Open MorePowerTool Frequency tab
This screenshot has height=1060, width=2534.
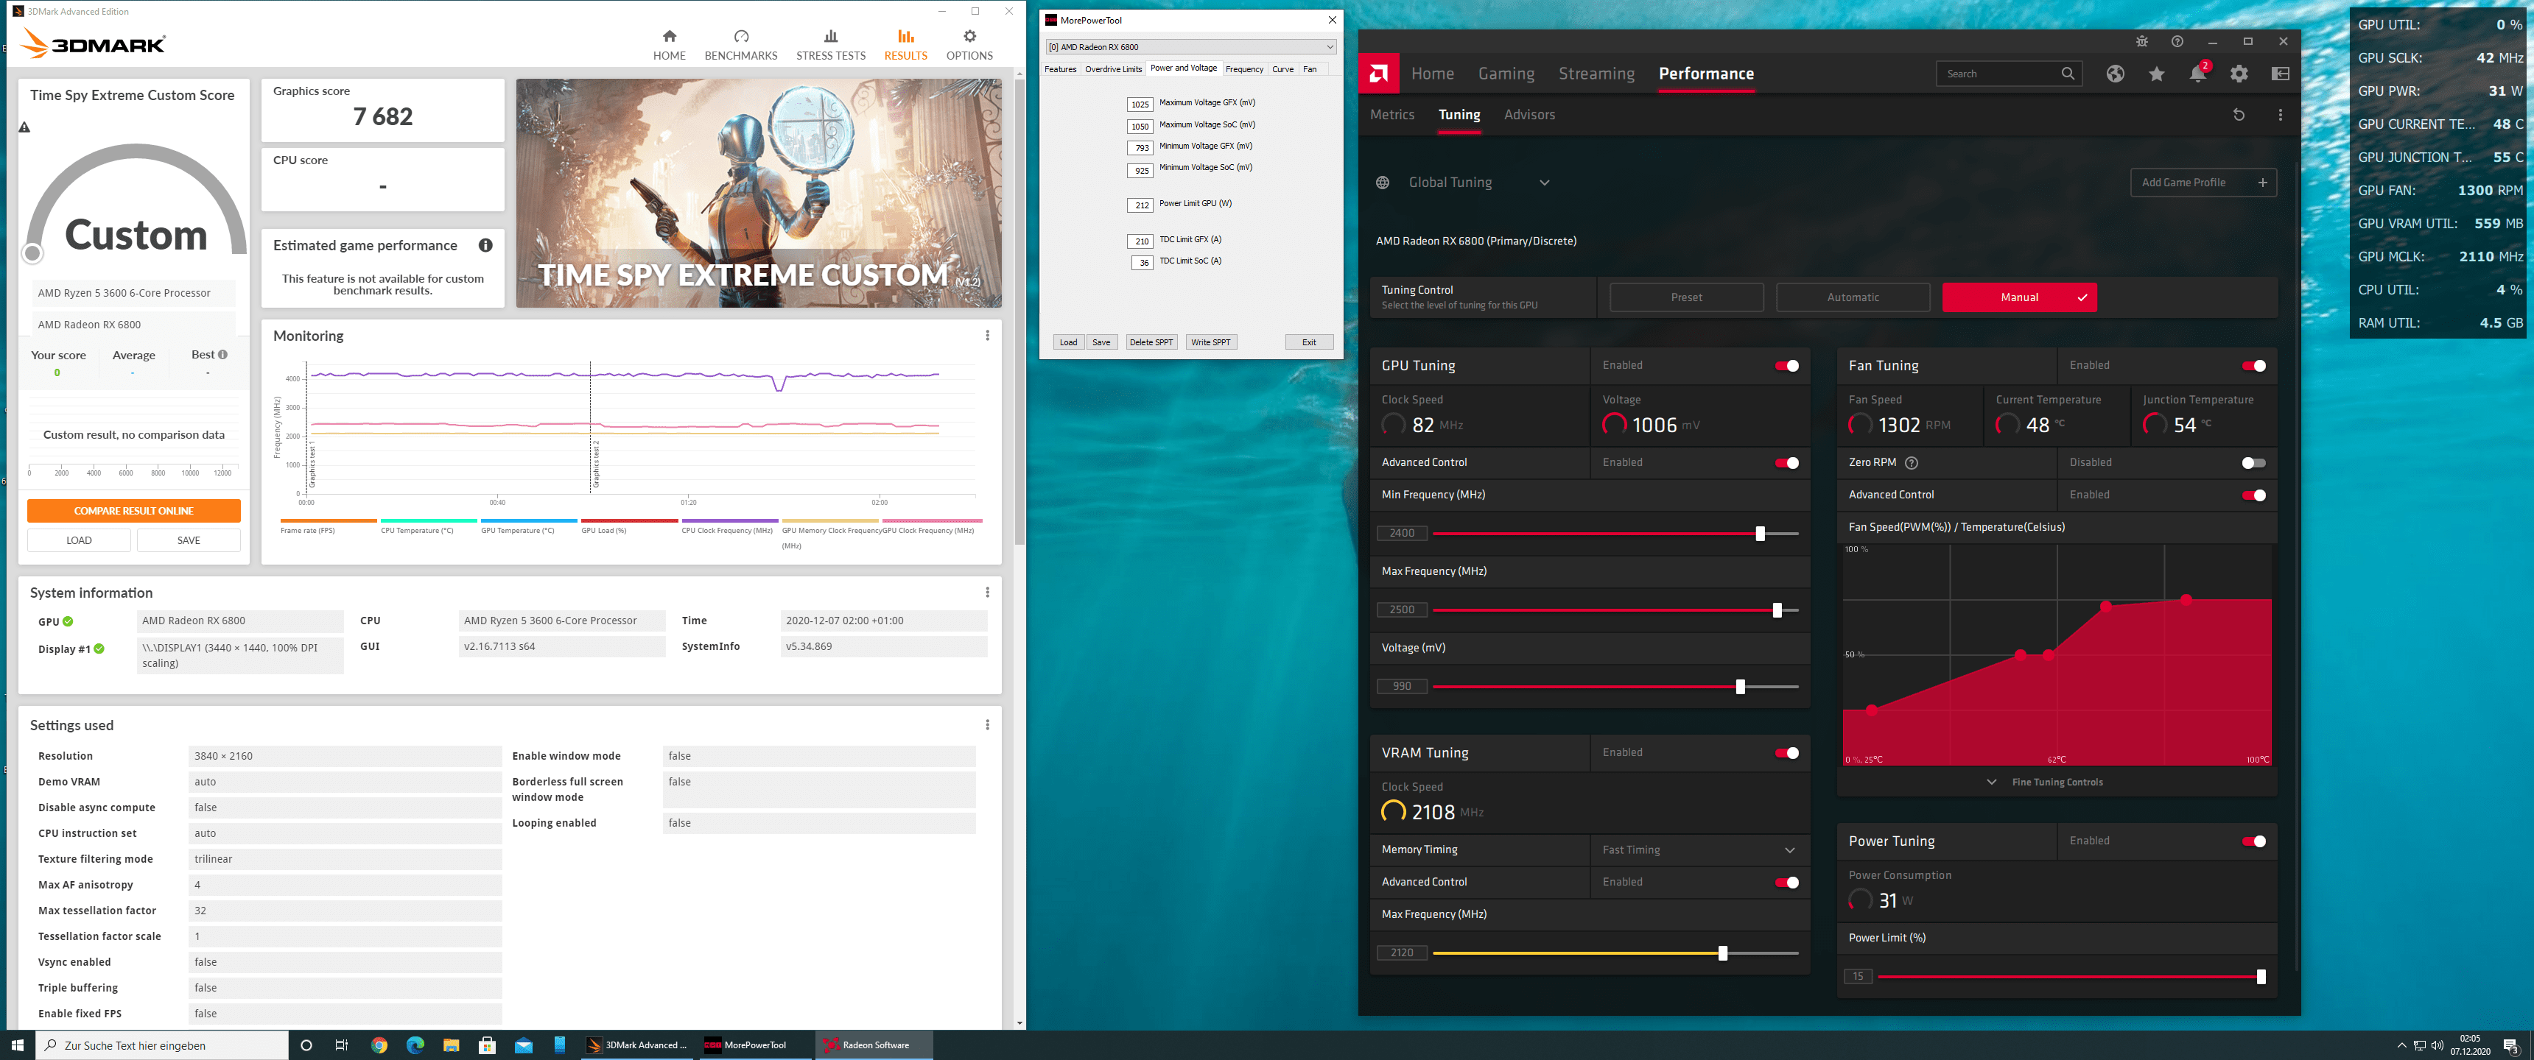pyautogui.click(x=1243, y=69)
